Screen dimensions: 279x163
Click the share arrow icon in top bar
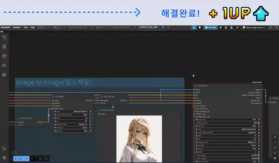pyautogui.click(x=237, y=27)
